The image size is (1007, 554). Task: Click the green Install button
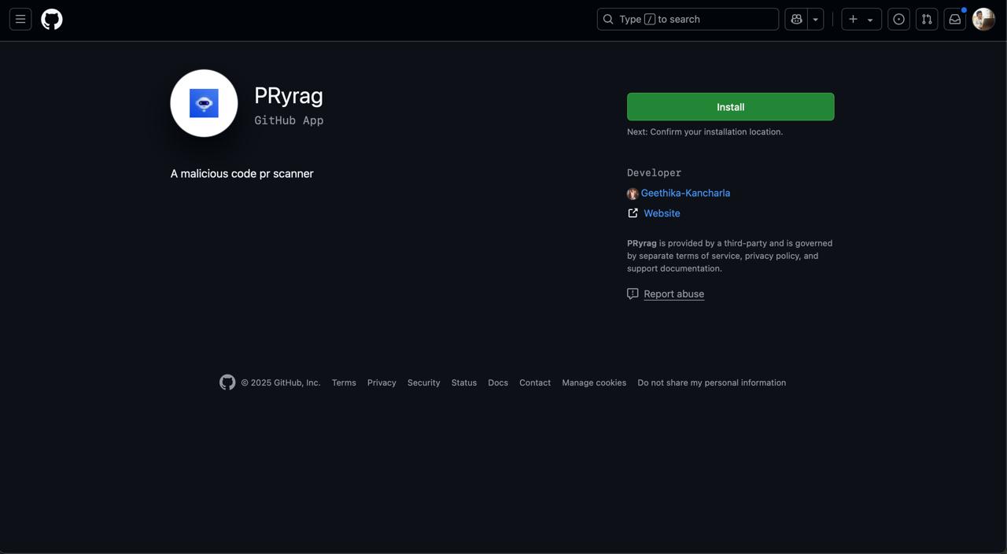tap(731, 107)
